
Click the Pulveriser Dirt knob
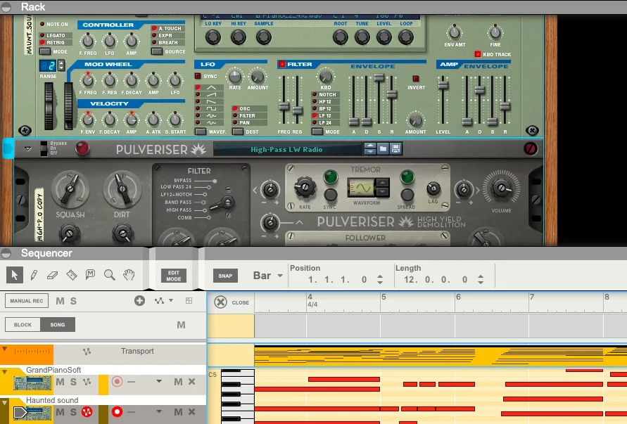(122, 188)
